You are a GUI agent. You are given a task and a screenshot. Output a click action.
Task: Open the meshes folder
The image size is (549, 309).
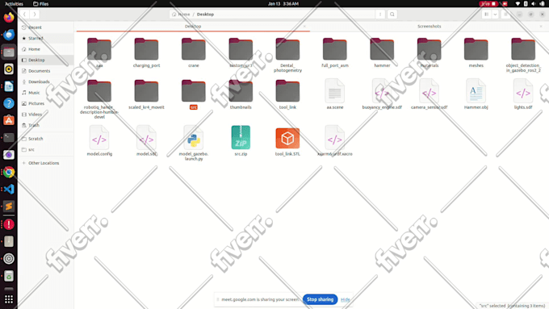[476, 52]
